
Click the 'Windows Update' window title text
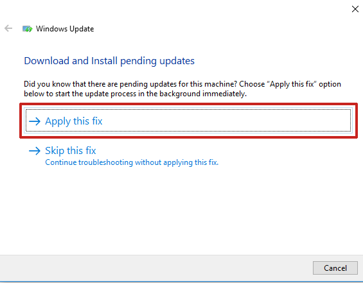pyautogui.click(x=65, y=29)
